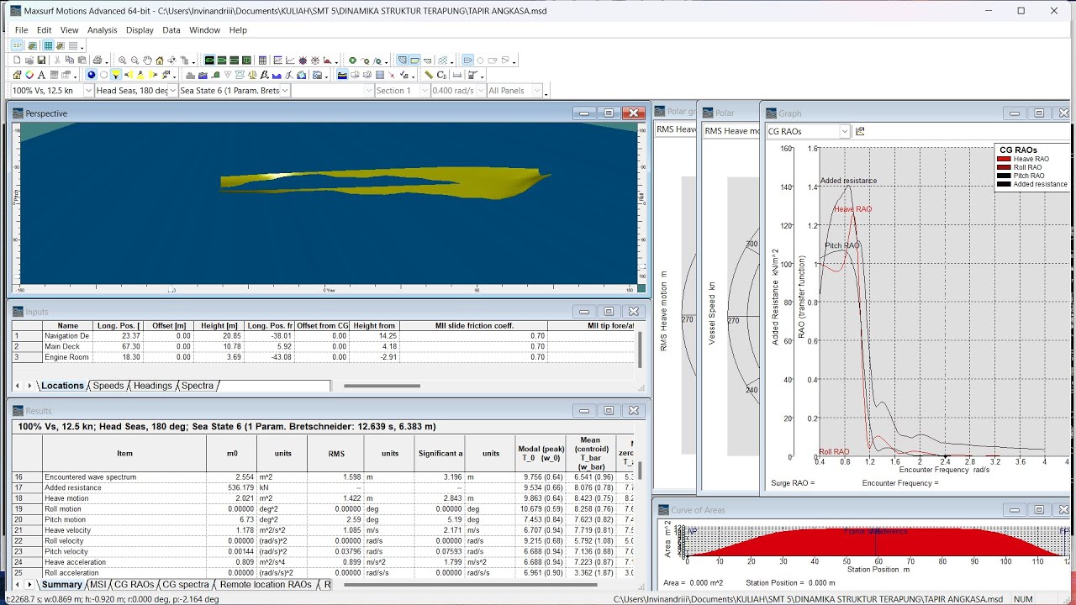Click the results table grid icon
1076x605 pixels.
[x=263, y=60]
